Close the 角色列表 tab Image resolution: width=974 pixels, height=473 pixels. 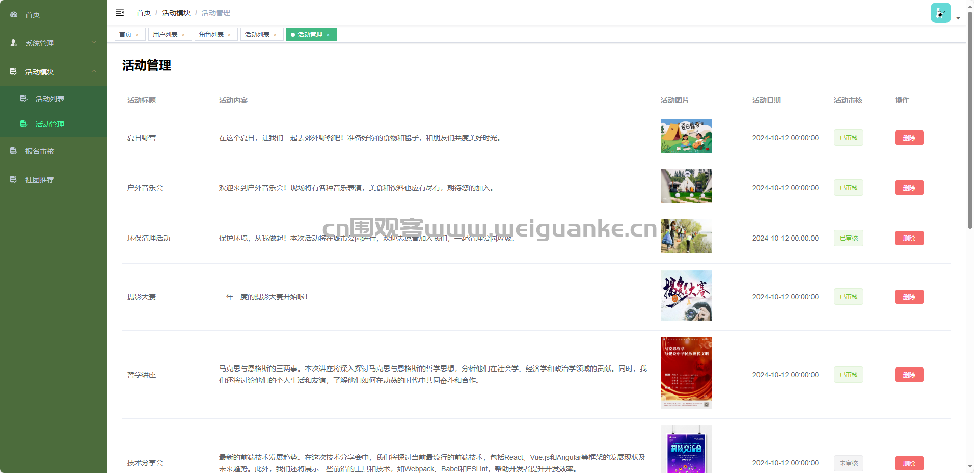(229, 35)
